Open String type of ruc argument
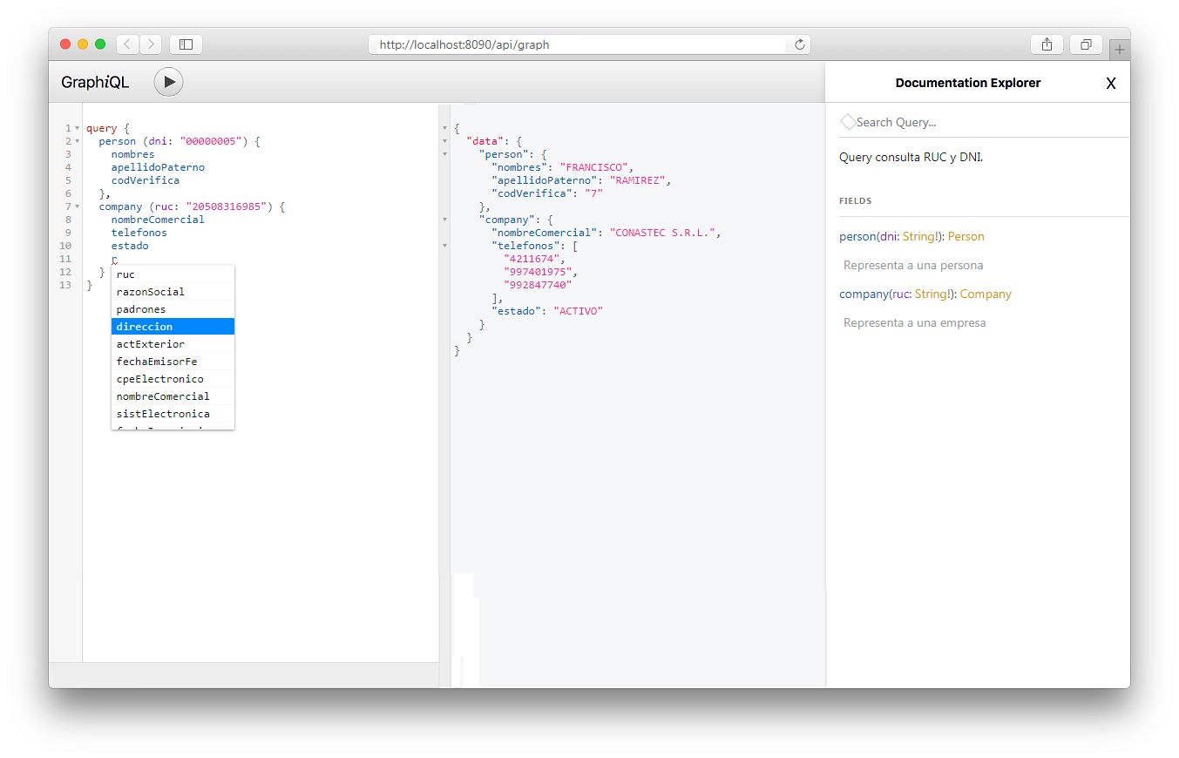Viewport: 1179px width, 758px height. [932, 294]
